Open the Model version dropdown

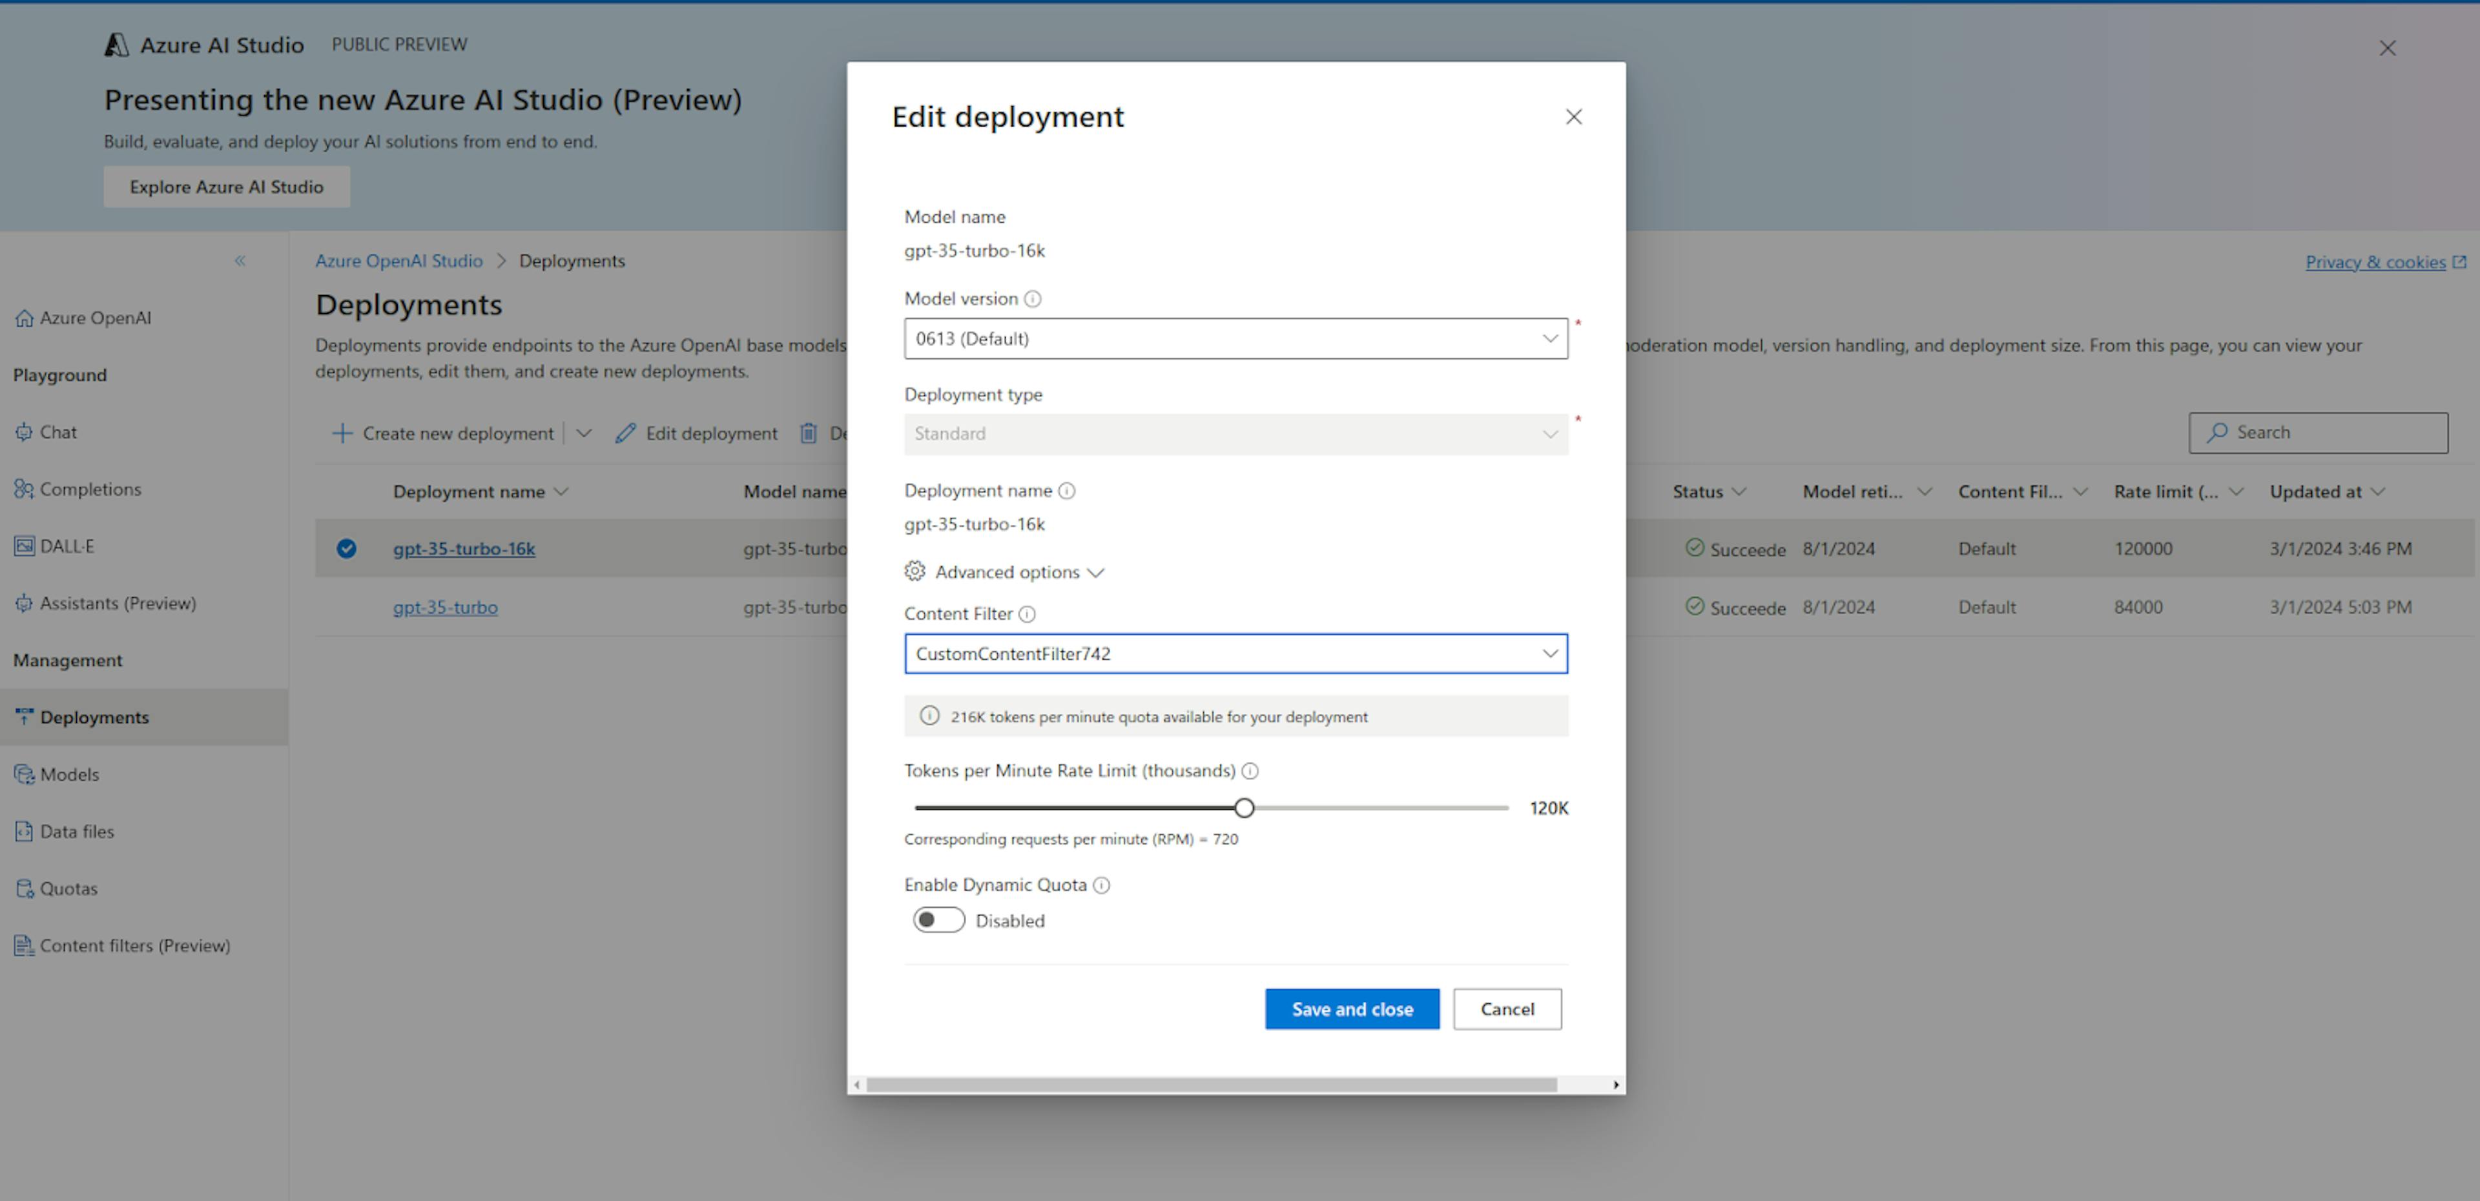point(1235,339)
